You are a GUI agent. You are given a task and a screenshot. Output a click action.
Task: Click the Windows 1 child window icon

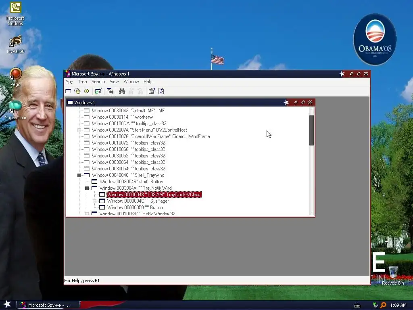coord(70,103)
